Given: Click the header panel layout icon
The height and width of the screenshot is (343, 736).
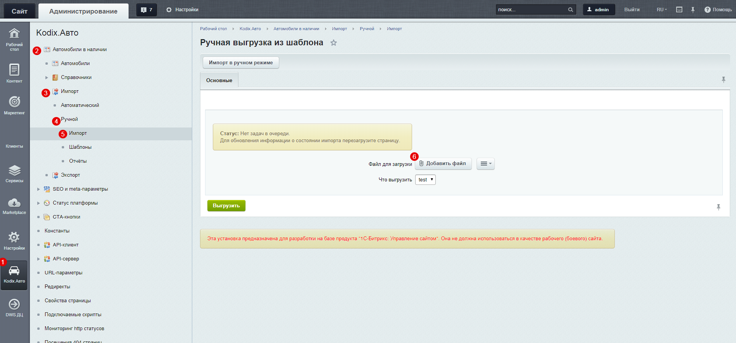Looking at the screenshot, I should [679, 10].
